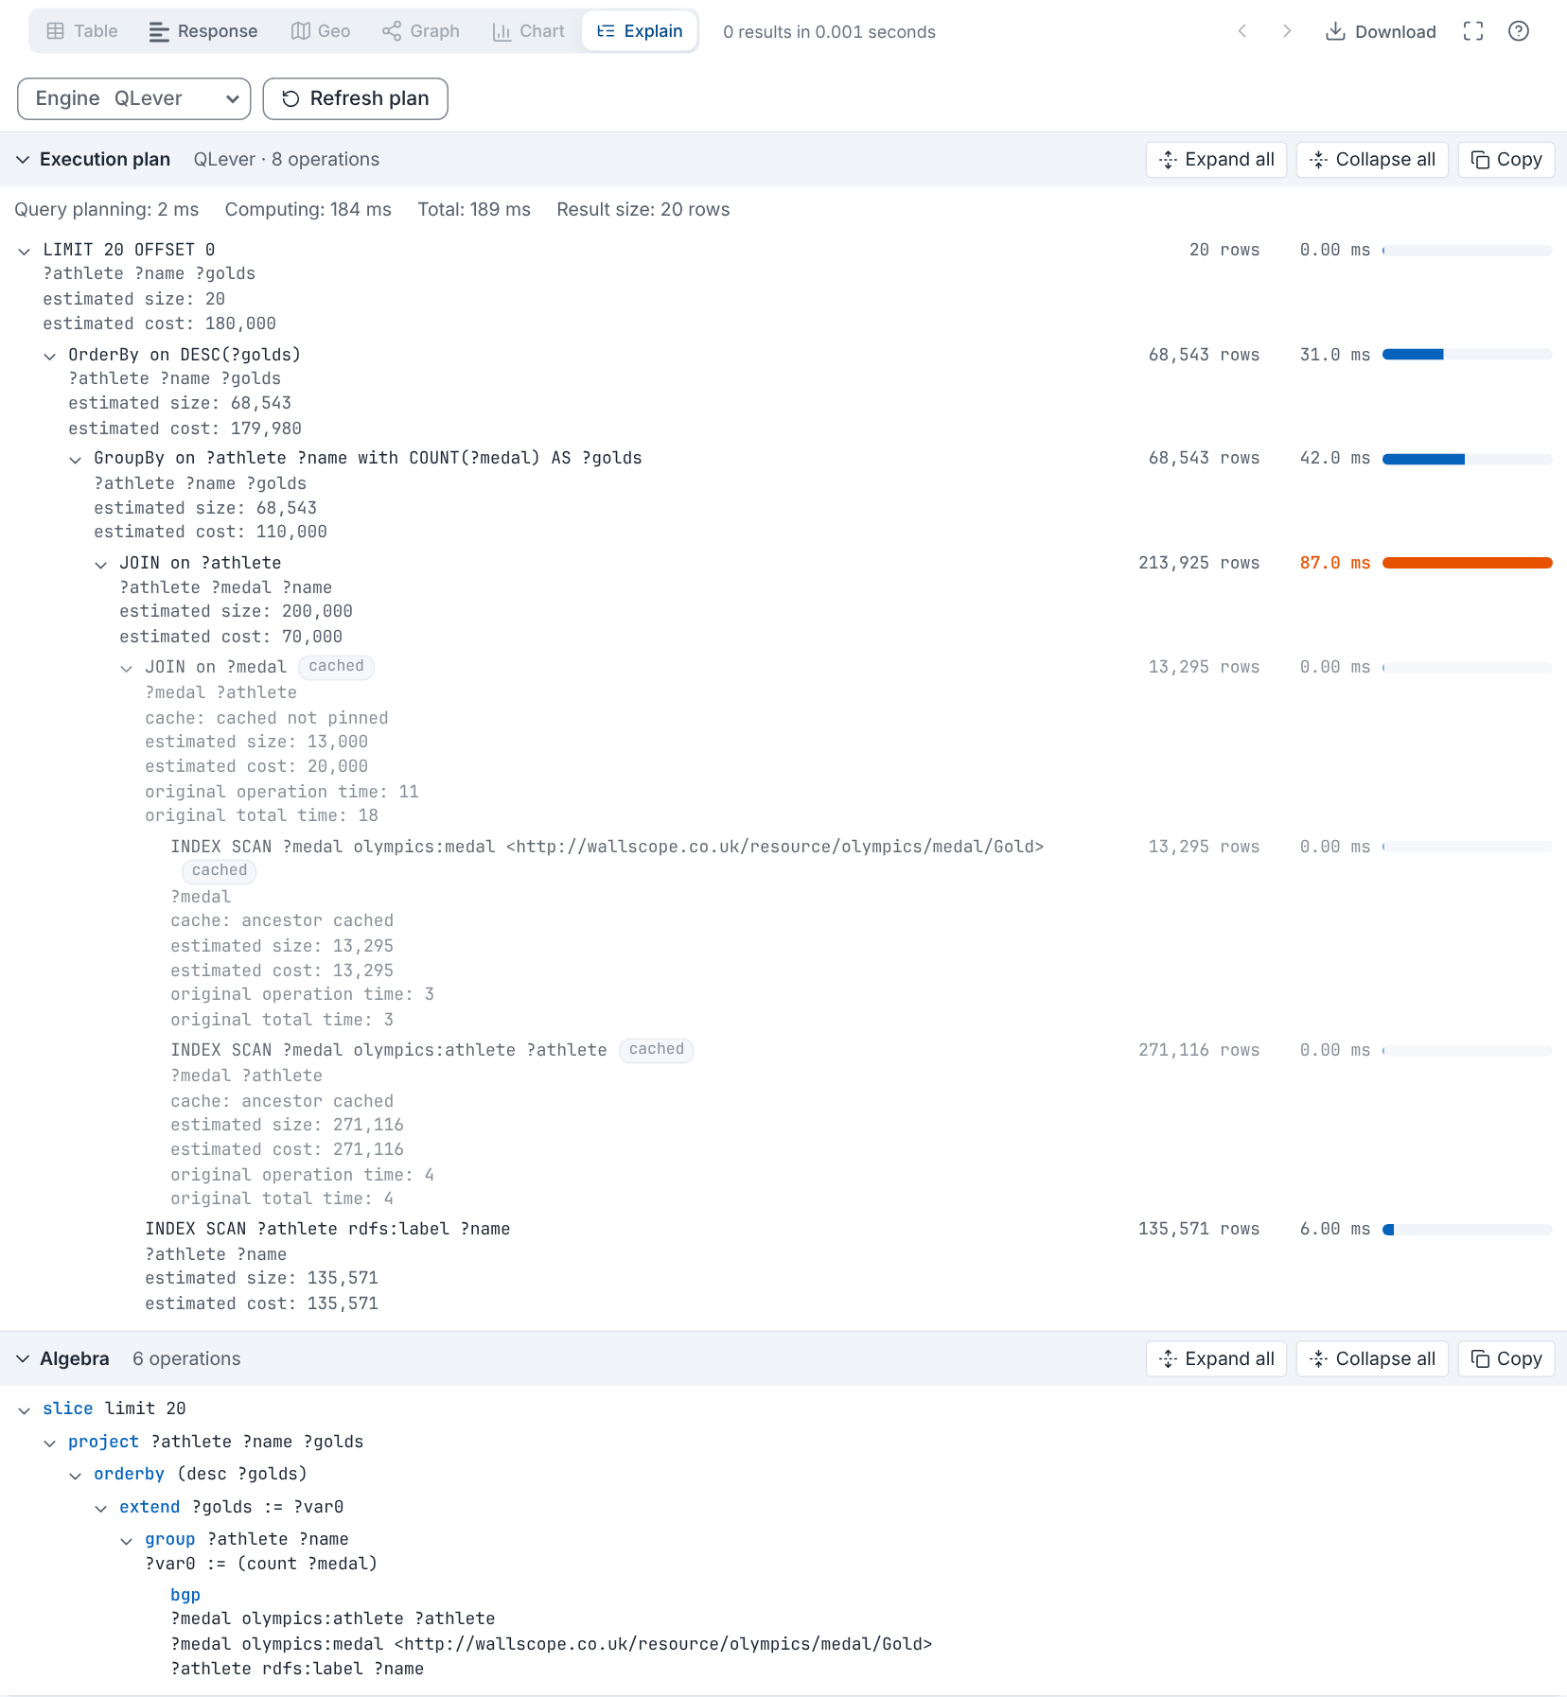Click the Result size: 20 rows text
Viewport: 1567px width, 1697px height.
[x=643, y=209]
